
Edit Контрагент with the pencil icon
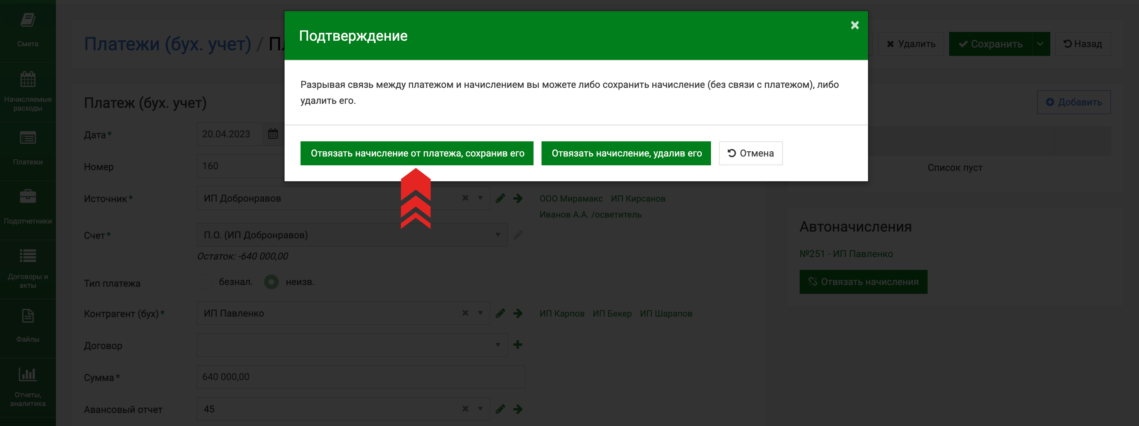(x=500, y=313)
